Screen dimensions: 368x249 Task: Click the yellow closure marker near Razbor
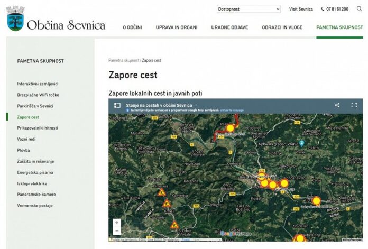tap(230, 128)
